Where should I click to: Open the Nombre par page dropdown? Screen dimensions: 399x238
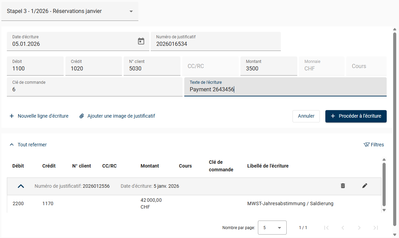coord(272,228)
